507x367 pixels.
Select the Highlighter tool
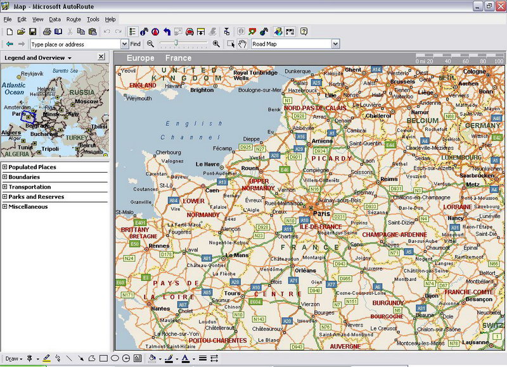[x=46, y=358]
